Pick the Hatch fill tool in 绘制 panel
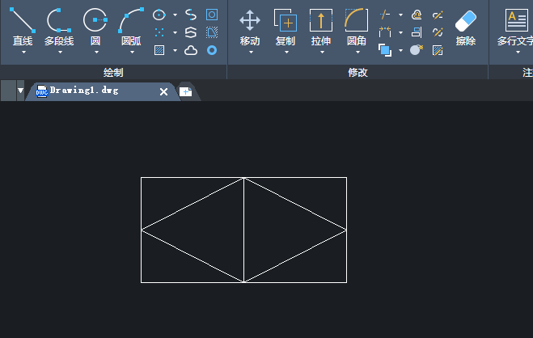 tap(159, 50)
